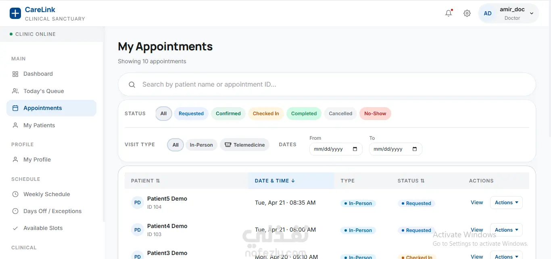
Task: Filter status by No-Show chip
Action: [375, 114]
